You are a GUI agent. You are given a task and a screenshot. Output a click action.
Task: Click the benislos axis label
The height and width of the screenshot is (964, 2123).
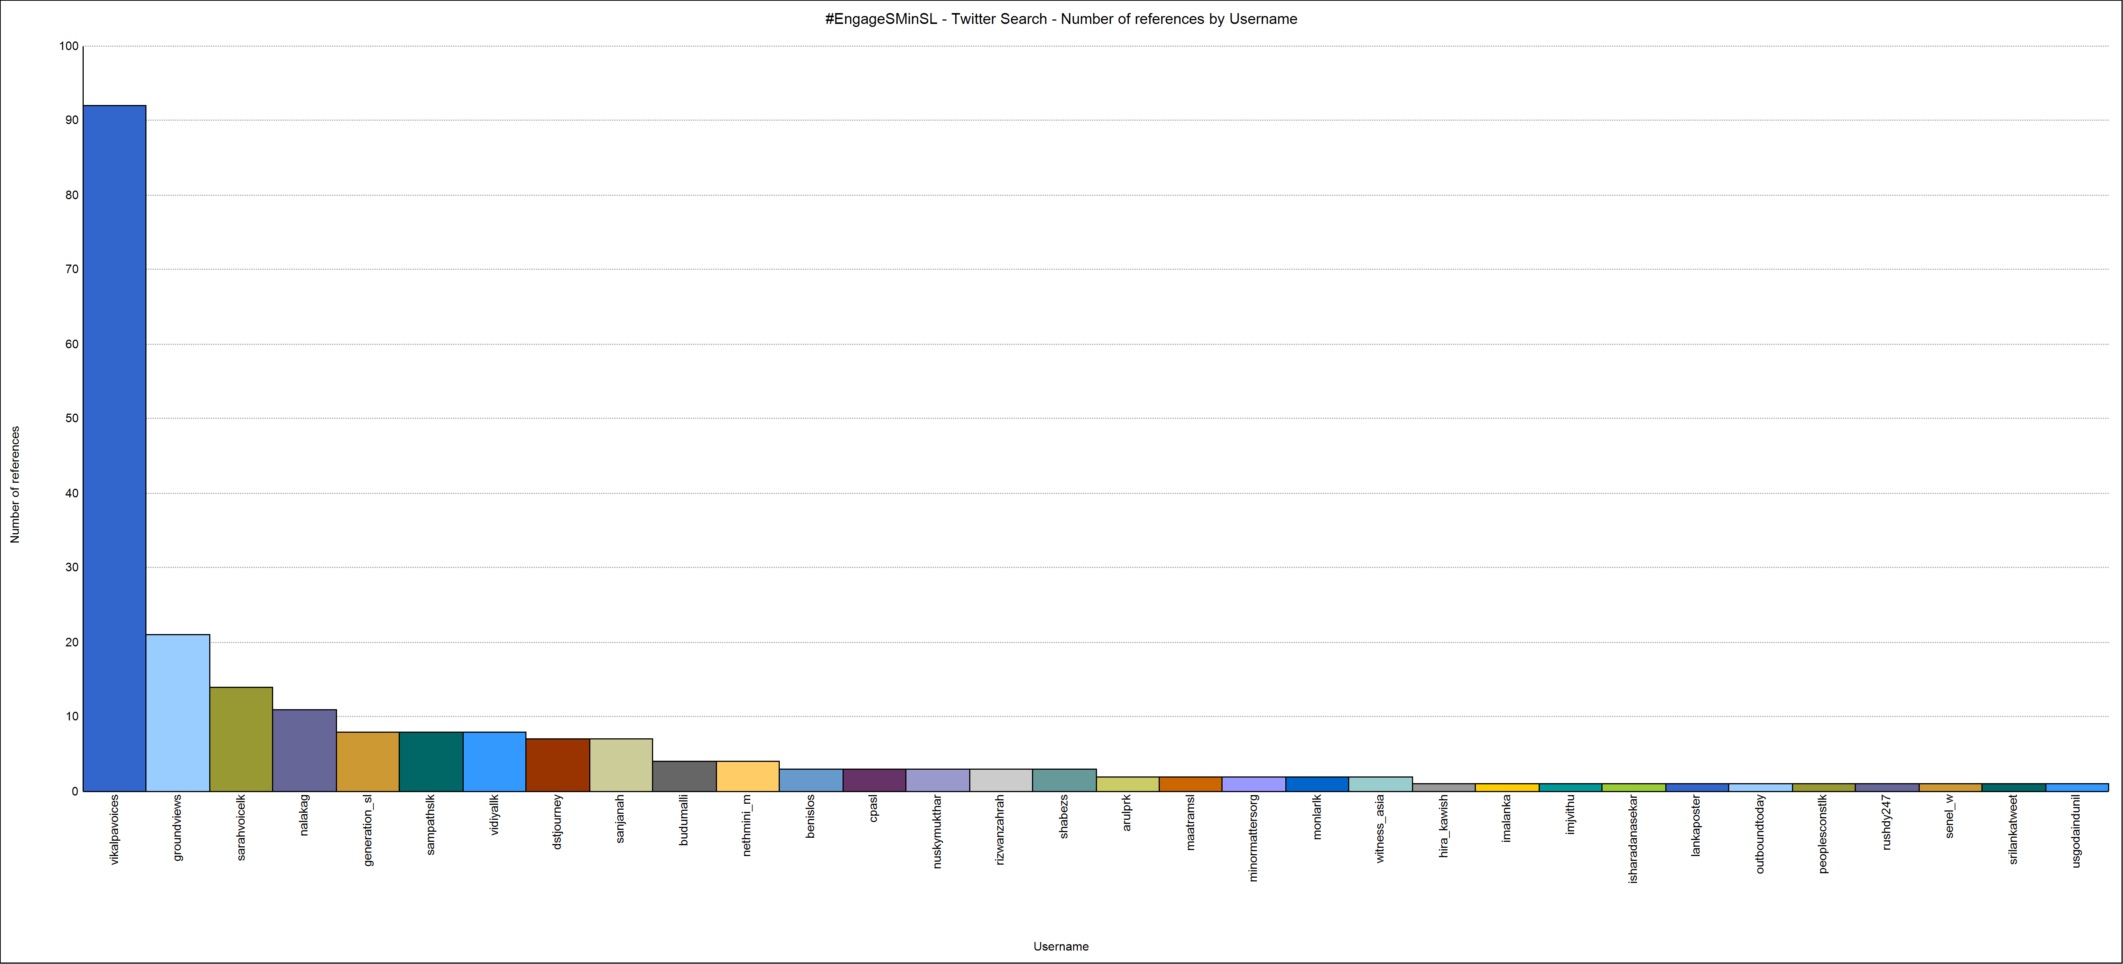811,816
